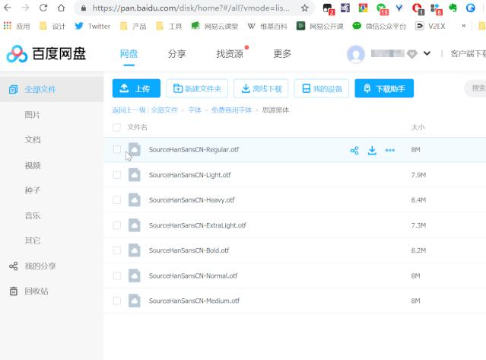Go to 免费商用字体 breadcrumb folder
The image size is (486, 360).
(231, 110)
